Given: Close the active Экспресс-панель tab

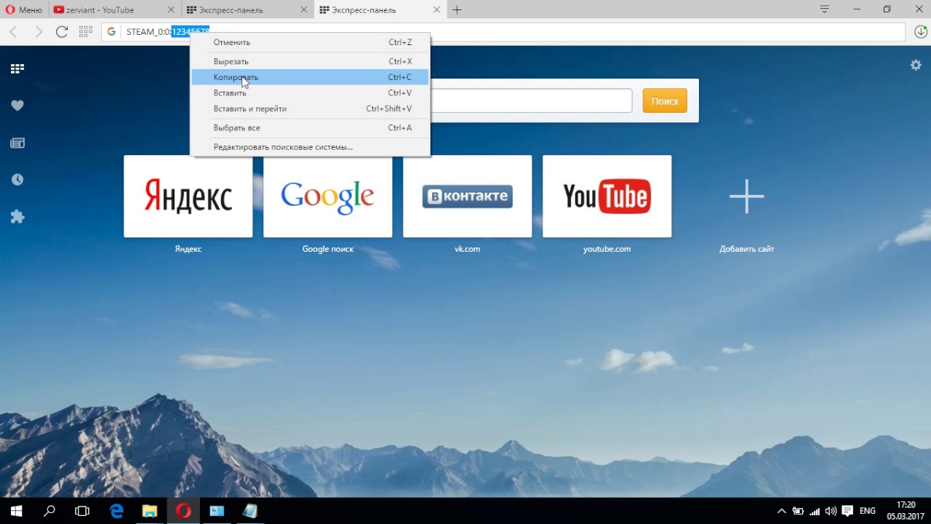Looking at the screenshot, I should coord(436,10).
